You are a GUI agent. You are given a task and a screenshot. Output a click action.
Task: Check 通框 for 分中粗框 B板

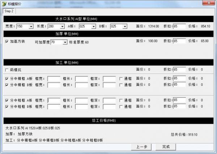coord(121,107)
